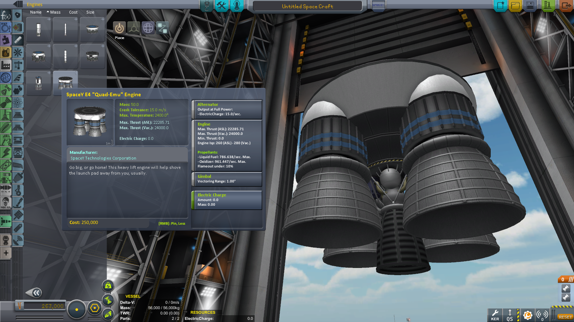Pick the dark engine cluster in second row right

point(92,56)
